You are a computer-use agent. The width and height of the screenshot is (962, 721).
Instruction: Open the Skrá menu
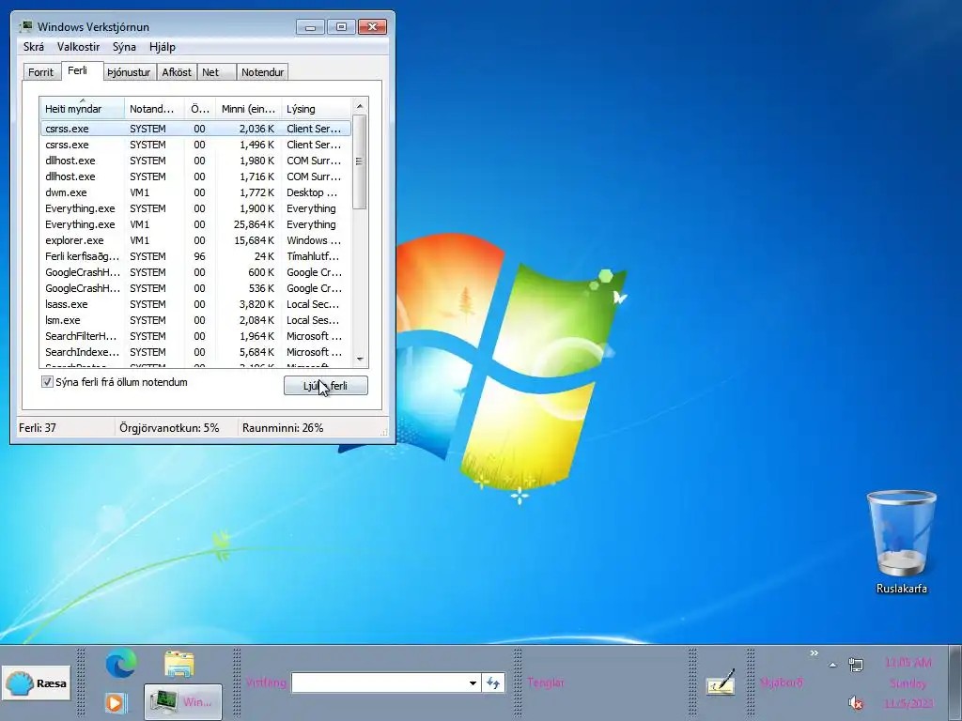pyautogui.click(x=34, y=47)
